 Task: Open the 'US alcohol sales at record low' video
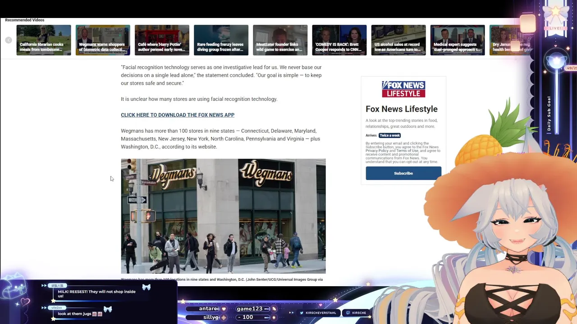pos(398,40)
